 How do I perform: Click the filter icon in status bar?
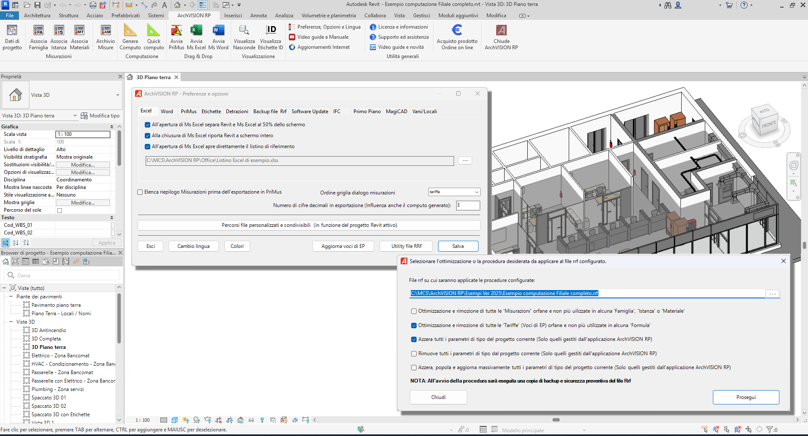coord(770,430)
